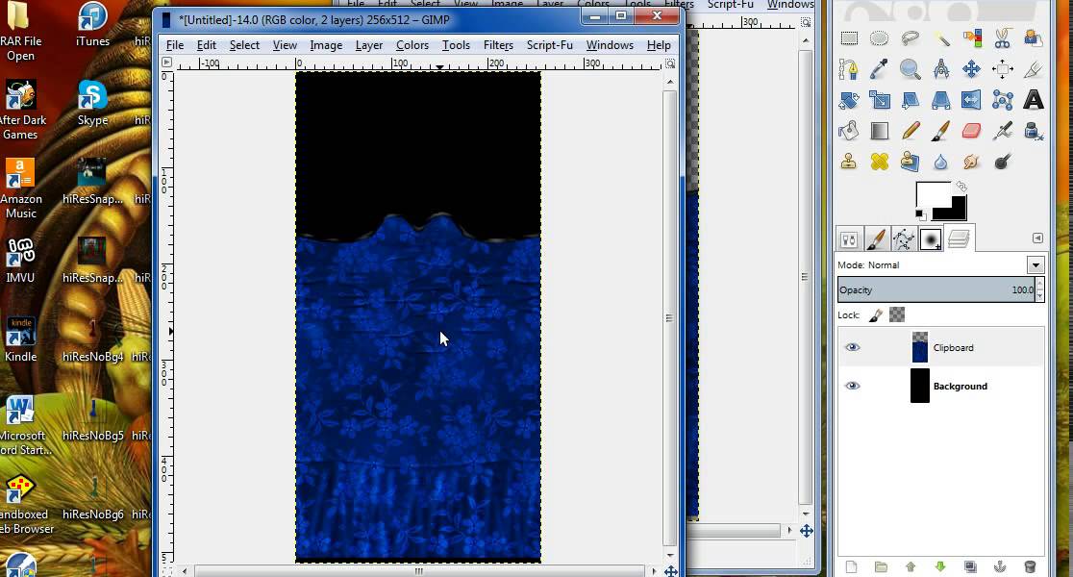Open the Script-Fu menu
This screenshot has height=577, width=1073.
[550, 45]
